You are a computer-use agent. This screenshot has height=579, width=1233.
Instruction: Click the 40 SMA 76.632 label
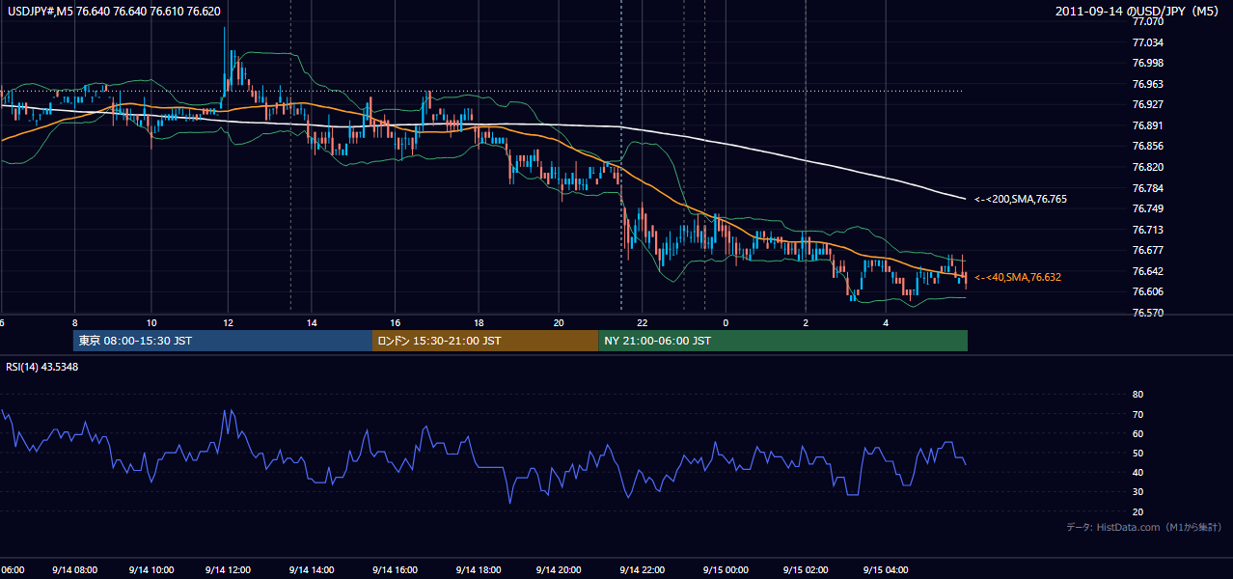(x=1017, y=277)
